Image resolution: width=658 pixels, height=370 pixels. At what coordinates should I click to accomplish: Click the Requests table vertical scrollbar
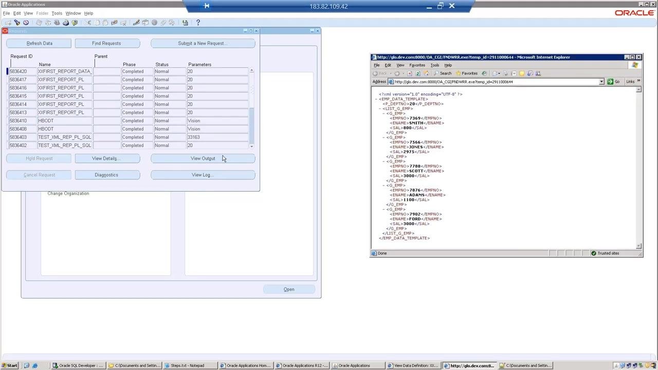252,108
